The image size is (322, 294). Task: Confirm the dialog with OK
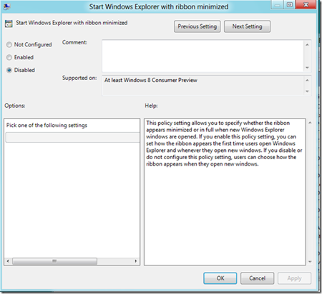click(220, 278)
